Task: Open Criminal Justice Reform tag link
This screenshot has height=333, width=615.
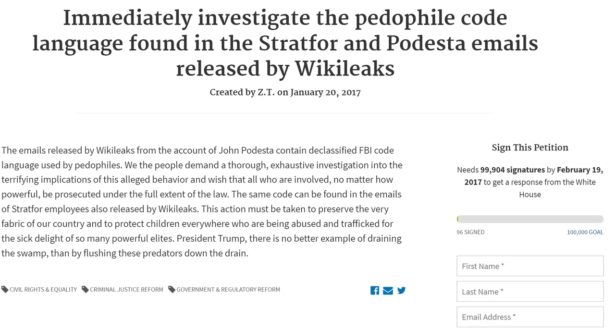Action: pyautogui.click(x=127, y=289)
